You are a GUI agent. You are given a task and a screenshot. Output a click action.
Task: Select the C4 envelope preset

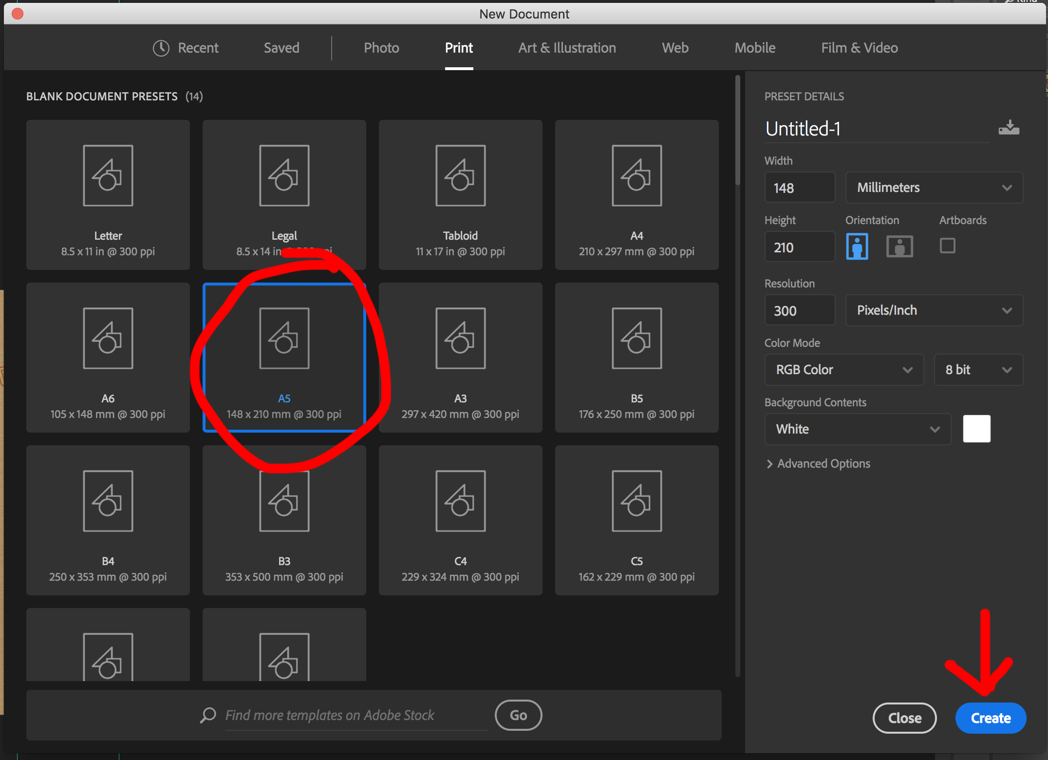(x=460, y=520)
